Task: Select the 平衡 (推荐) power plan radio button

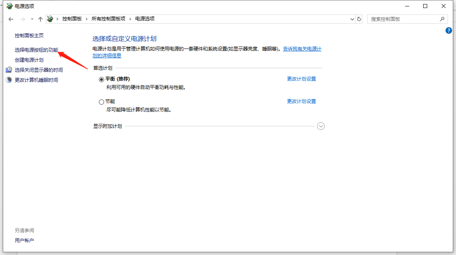Action: pos(101,79)
